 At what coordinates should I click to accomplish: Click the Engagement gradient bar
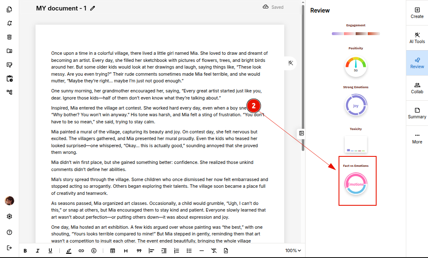pos(356,33)
